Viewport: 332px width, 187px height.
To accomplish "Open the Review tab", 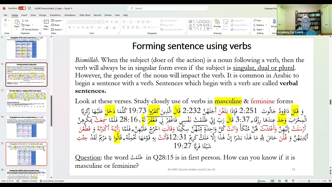I will (108, 15).
